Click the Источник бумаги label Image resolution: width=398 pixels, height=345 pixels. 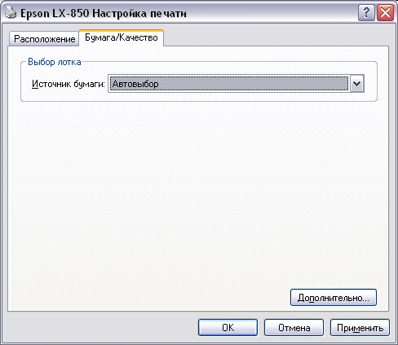(x=69, y=84)
